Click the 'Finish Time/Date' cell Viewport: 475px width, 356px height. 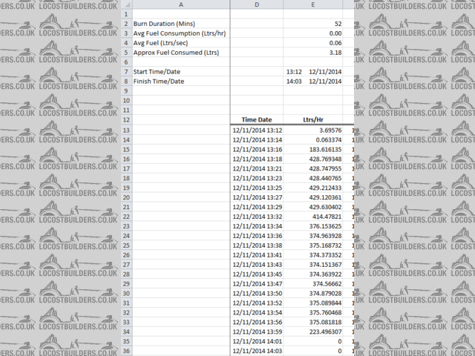click(181, 81)
